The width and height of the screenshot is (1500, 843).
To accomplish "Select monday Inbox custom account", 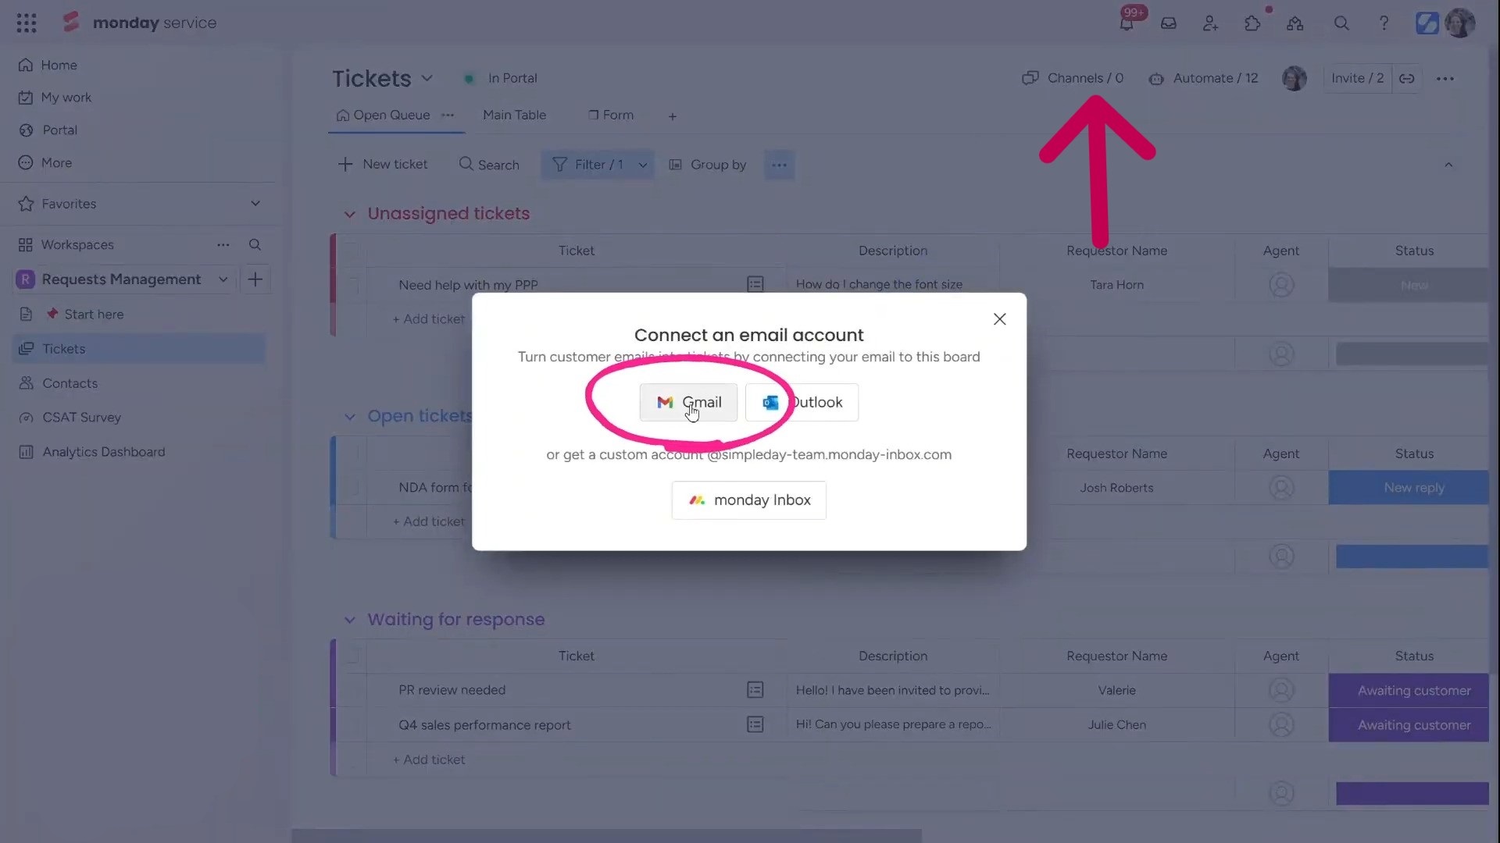I will [x=749, y=500].
